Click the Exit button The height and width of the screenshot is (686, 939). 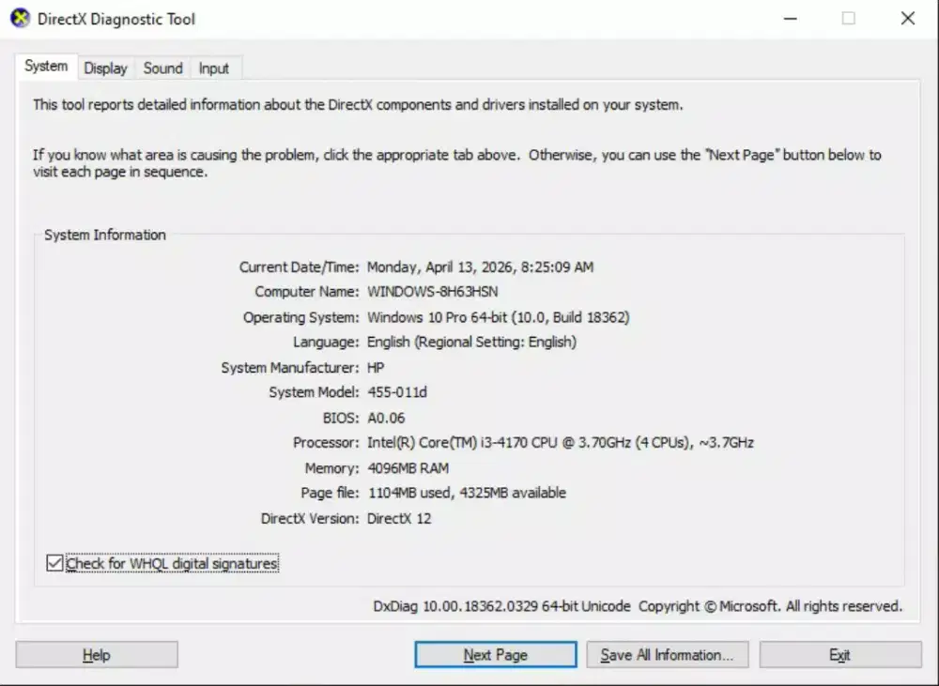tap(839, 654)
